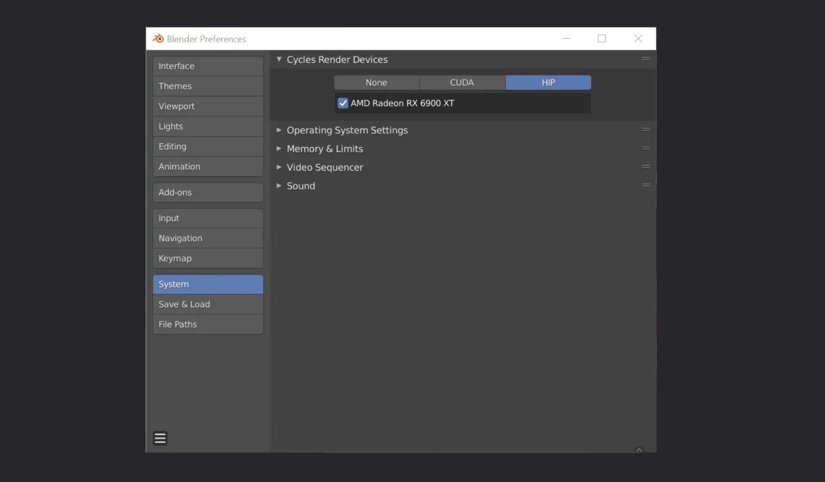Expand the Sound section
The width and height of the screenshot is (825, 482).
pos(301,185)
